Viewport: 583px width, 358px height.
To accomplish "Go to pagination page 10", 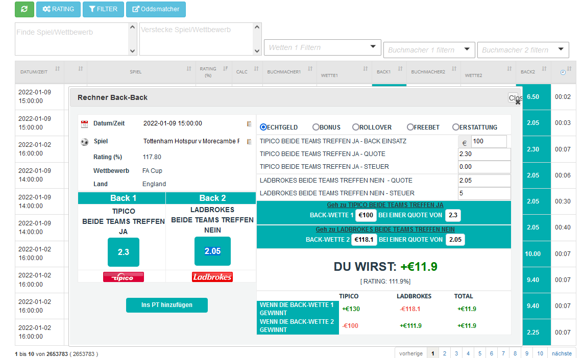I will pos(540,353).
